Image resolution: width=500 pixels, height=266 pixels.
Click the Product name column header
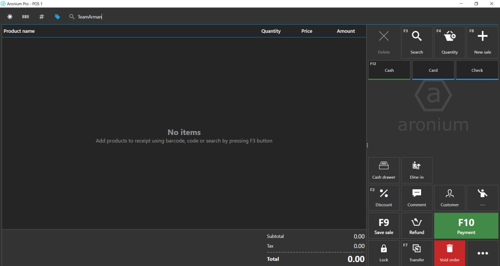click(19, 31)
